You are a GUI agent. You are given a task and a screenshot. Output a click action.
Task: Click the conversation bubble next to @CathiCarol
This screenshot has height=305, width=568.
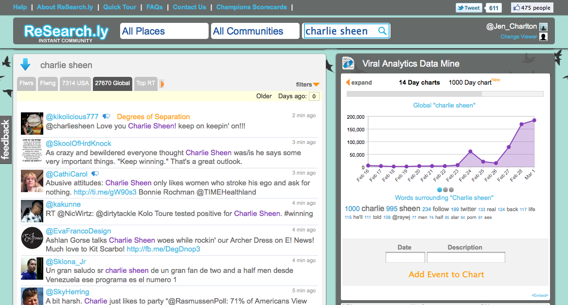click(95, 174)
